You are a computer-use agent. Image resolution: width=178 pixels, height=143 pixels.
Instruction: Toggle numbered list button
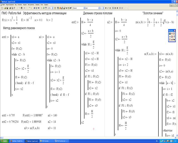pos(122,8)
